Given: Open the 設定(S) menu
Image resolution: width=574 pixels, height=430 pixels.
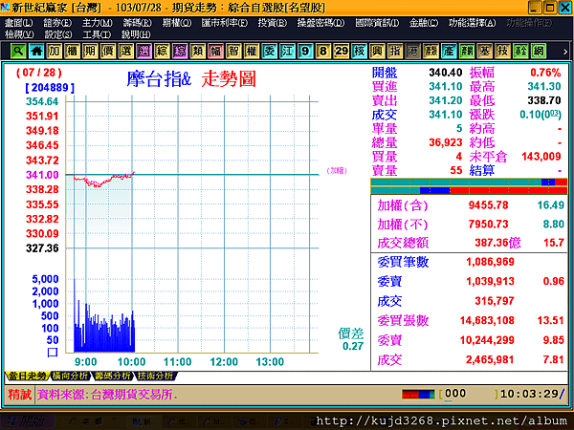Looking at the screenshot, I should tap(58, 34).
